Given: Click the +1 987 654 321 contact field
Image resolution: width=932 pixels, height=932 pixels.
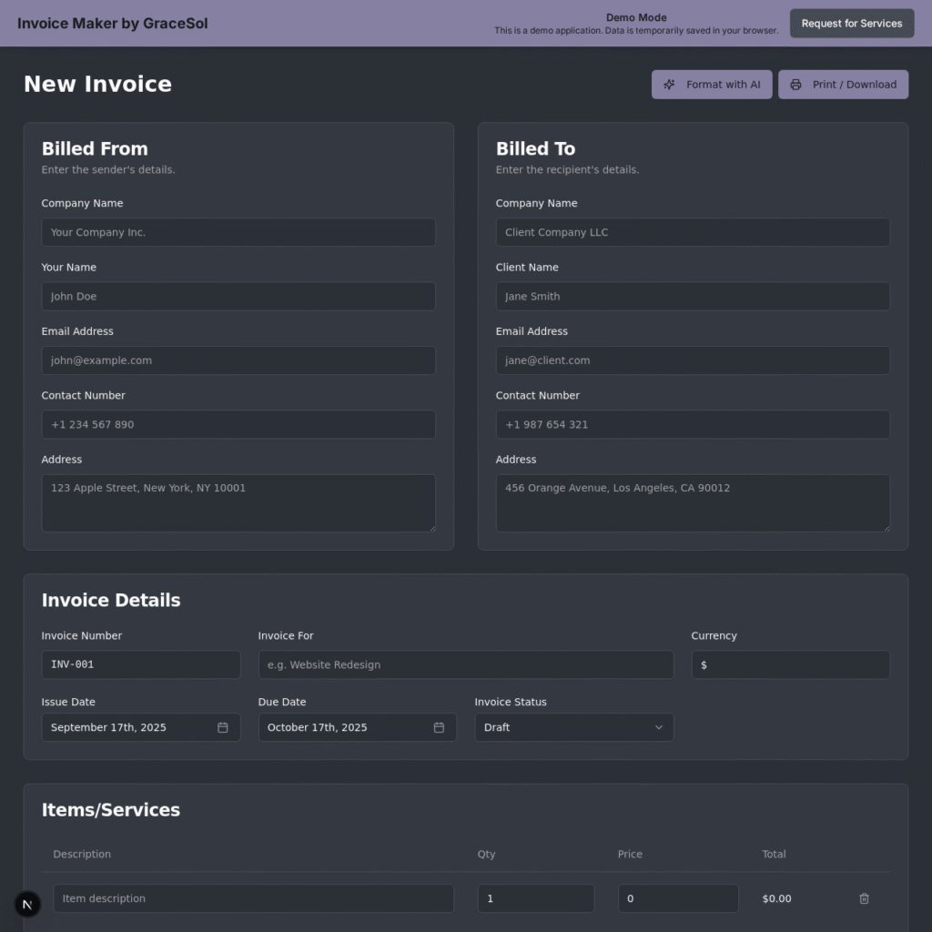Looking at the screenshot, I should pos(693,424).
